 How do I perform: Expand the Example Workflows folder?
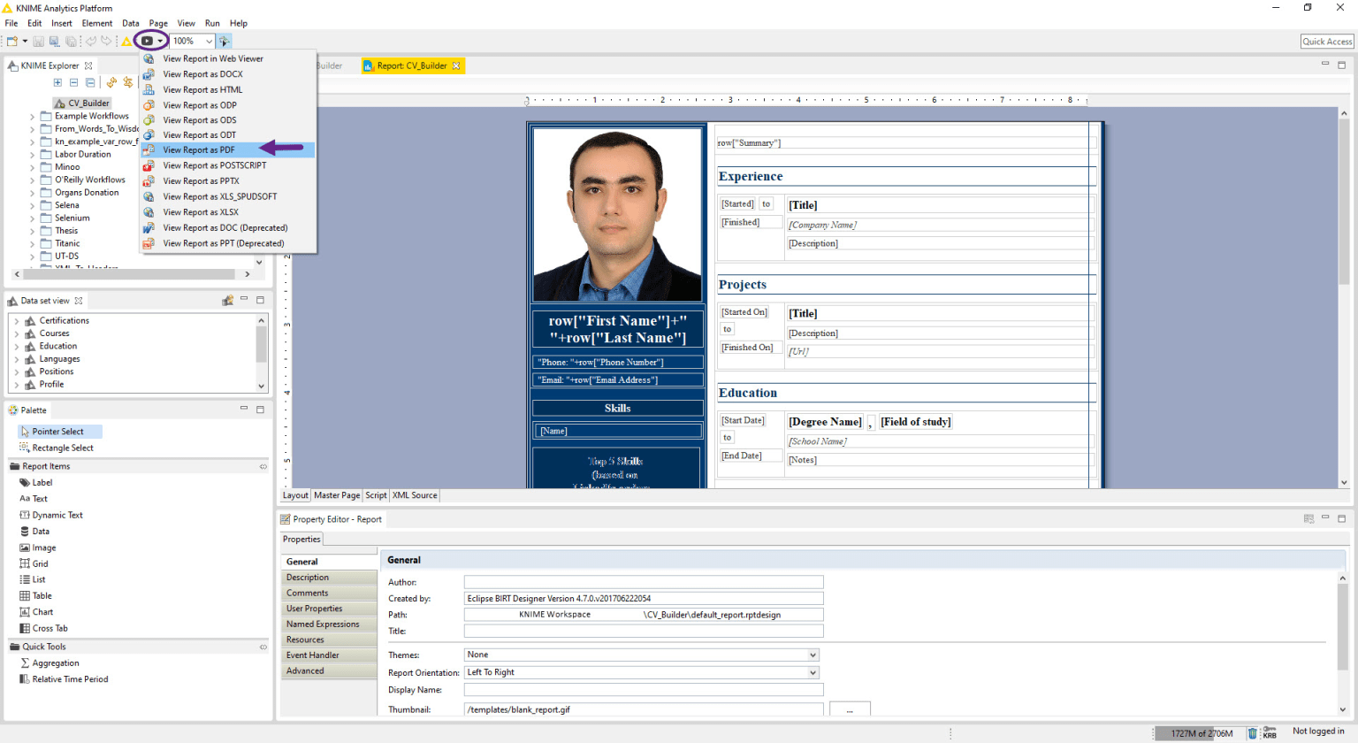tap(33, 116)
